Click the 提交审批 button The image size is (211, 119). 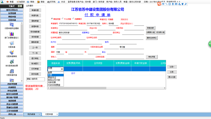(35, 58)
